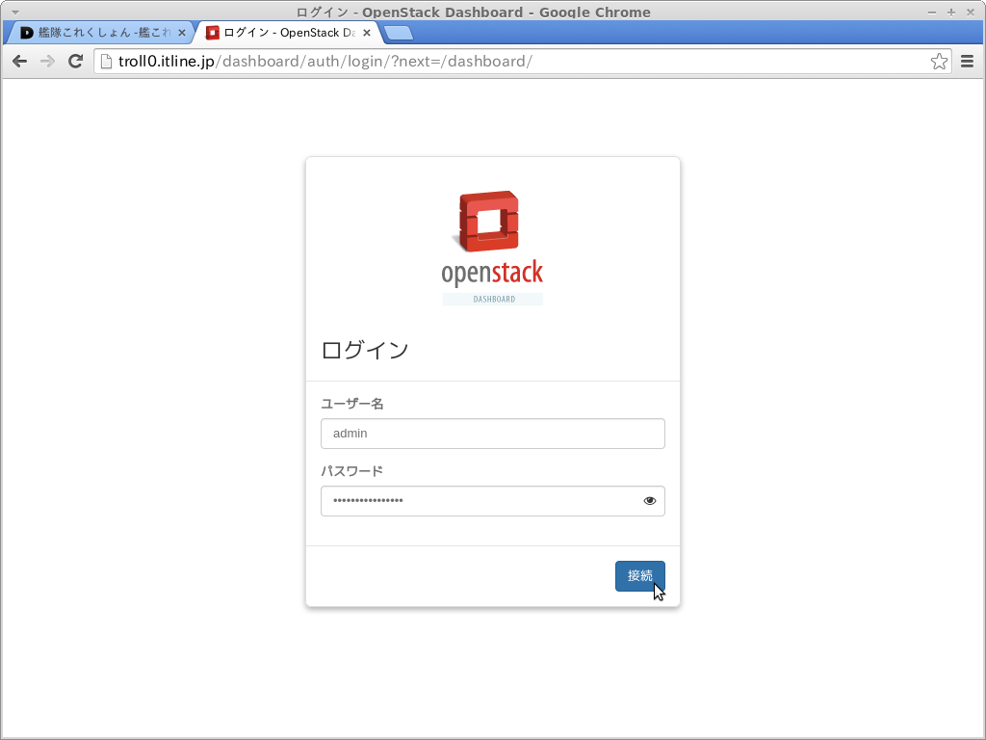Click the Chrome forward arrow button
Screen dimensions: 986x740
point(47,62)
